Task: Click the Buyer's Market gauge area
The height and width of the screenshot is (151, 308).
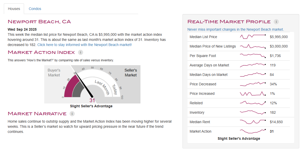Action: 54,73
